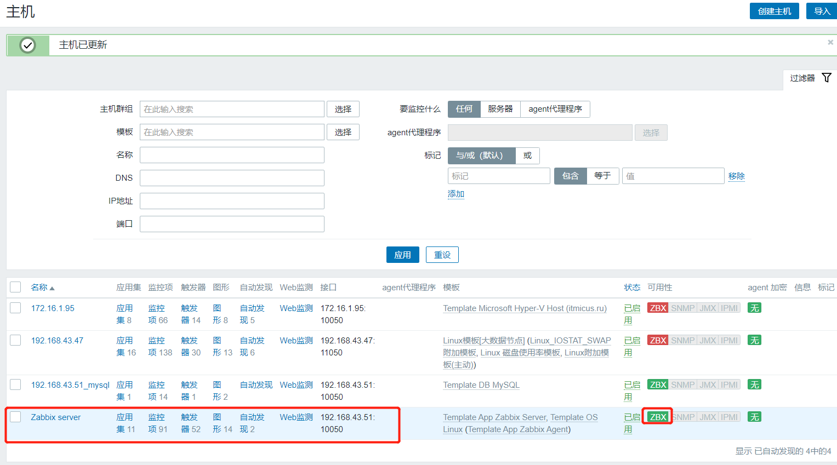Open Template DB MySQL link
Viewport: 837px width, 465px height.
[x=481, y=384]
